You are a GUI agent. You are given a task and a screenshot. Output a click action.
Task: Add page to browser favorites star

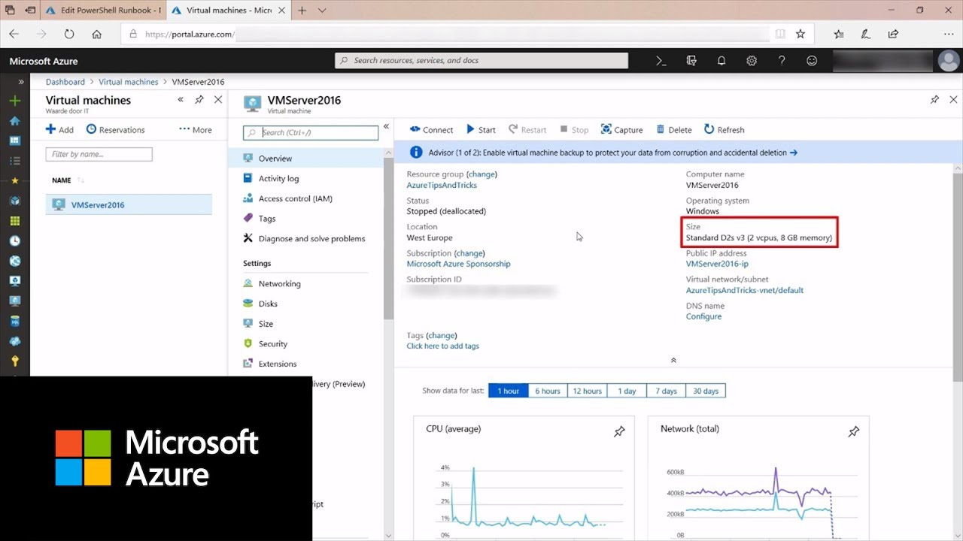800,34
